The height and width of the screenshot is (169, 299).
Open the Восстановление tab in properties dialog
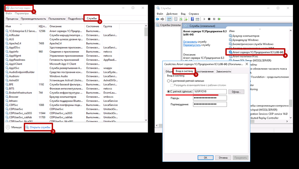coord(205,72)
